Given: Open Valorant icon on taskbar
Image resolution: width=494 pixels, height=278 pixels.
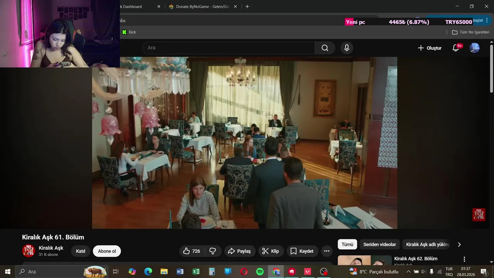Looking at the screenshot, I should (308, 272).
